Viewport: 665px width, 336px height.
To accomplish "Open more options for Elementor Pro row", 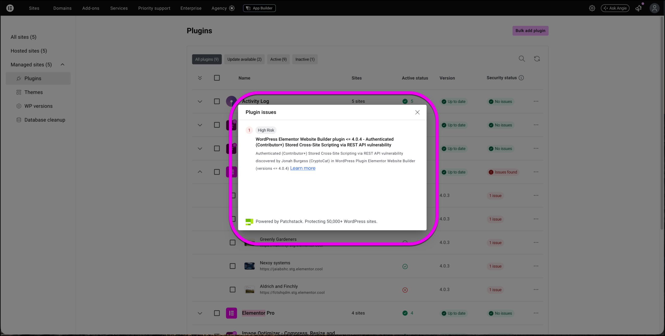I will pyautogui.click(x=536, y=313).
